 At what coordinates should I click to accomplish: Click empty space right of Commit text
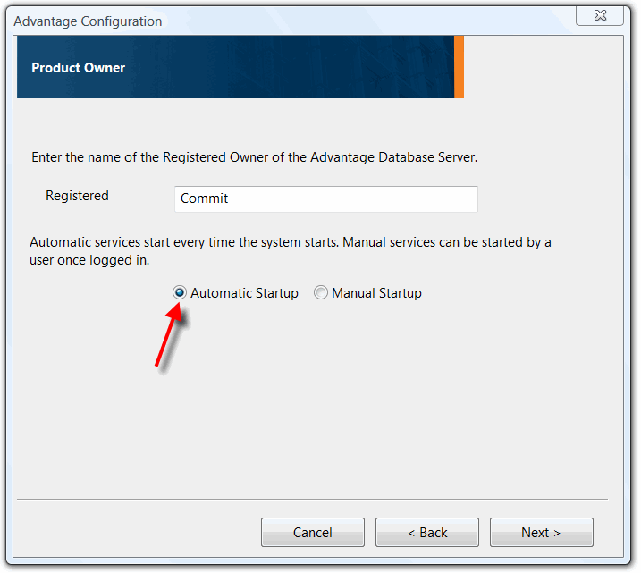(375, 198)
